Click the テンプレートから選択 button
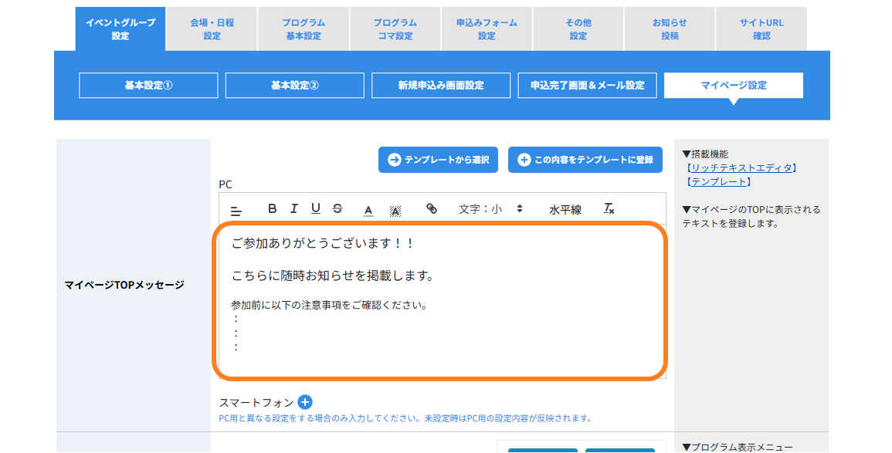Viewport: 892px width, 453px height. 438,160
